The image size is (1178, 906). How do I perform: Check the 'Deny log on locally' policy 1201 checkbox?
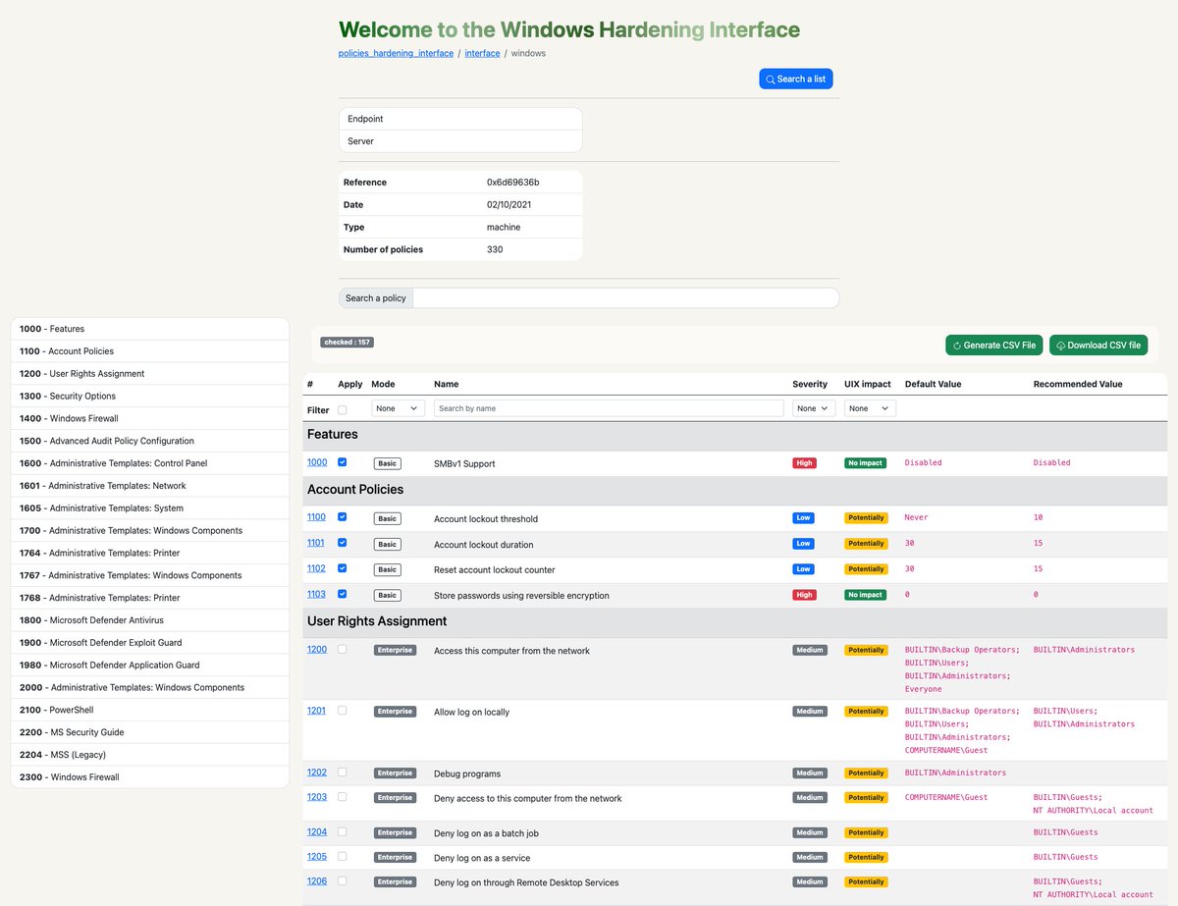coord(342,710)
